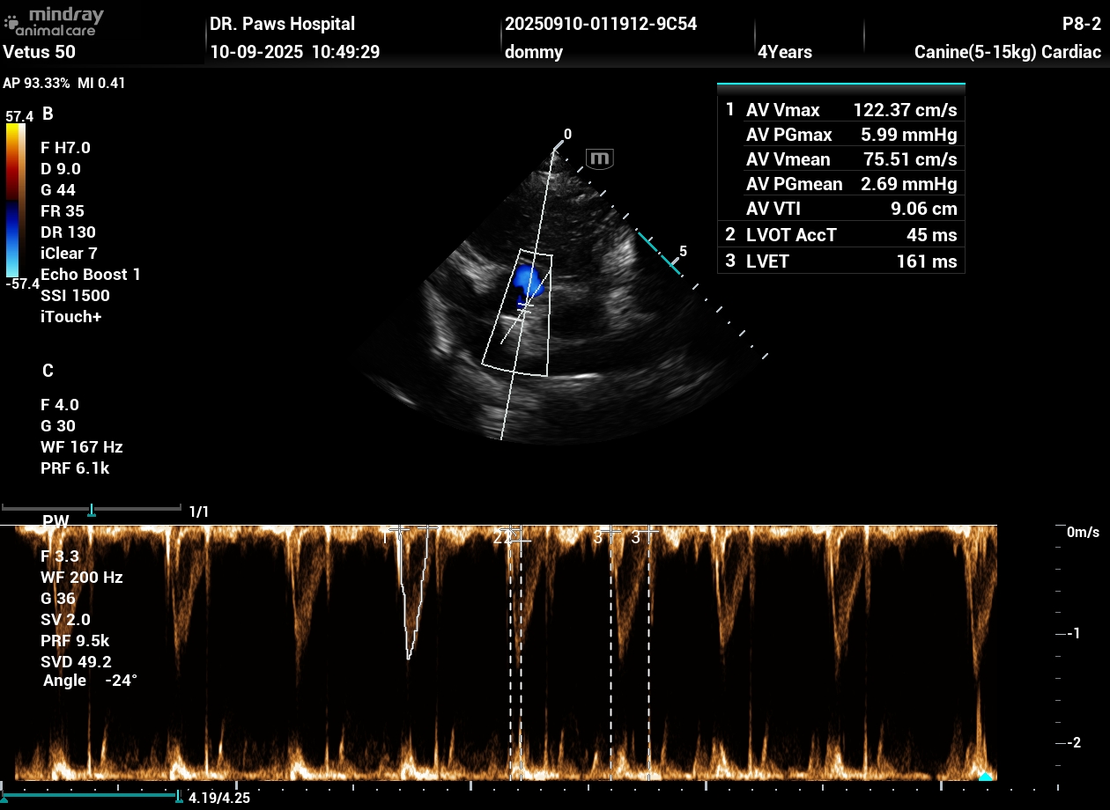Click the Canine(5-15kg) Cardiac preset label
Image resolution: width=1110 pixels, height=810 pixels.
click(1008, 52)
